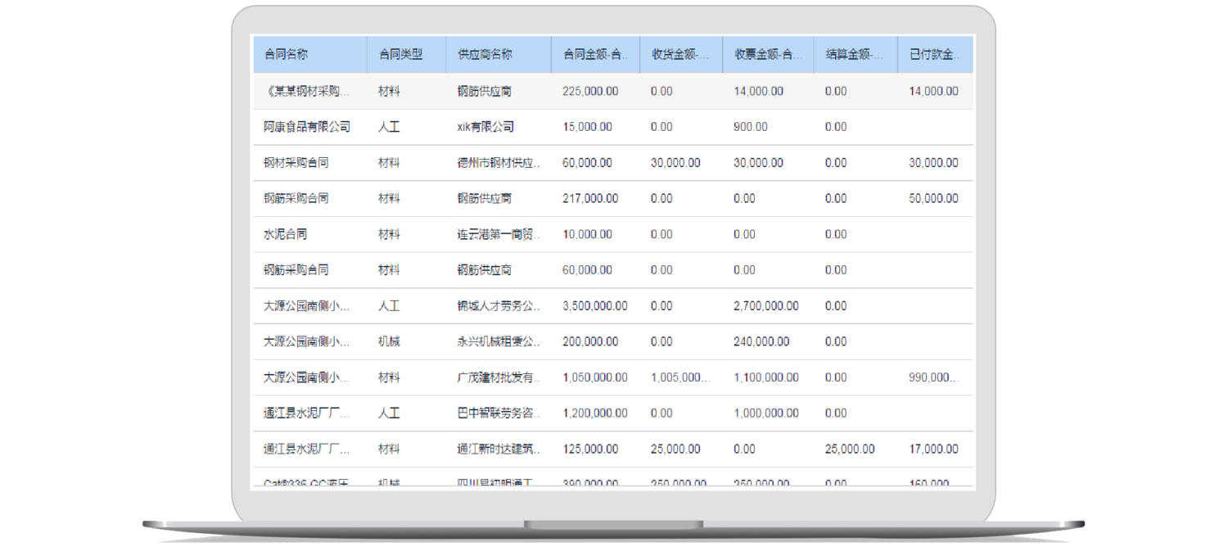
Task: Click the 永兴机械租赁公 supplier cell
Action: 499,341
